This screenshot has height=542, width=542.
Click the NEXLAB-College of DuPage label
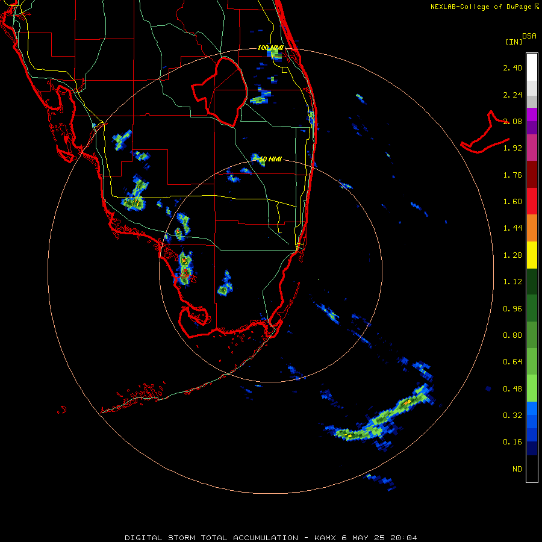pos(481,7)
